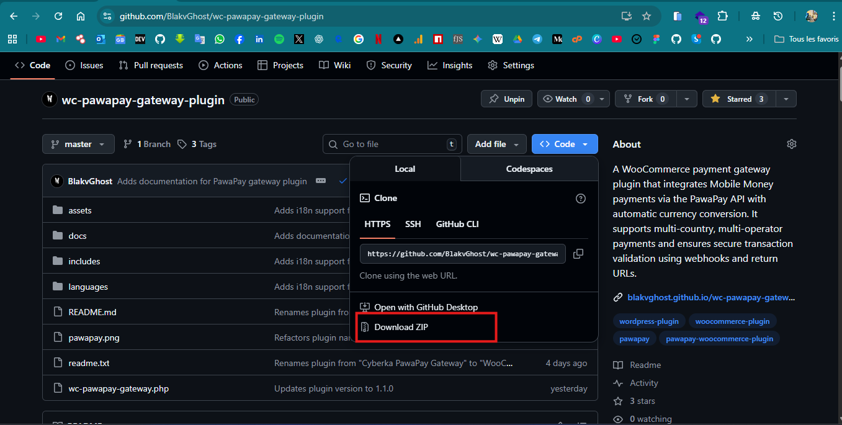Open the About section gear settings
The width and height of the screenshot is (842, 425).
(x=791, y=144)
